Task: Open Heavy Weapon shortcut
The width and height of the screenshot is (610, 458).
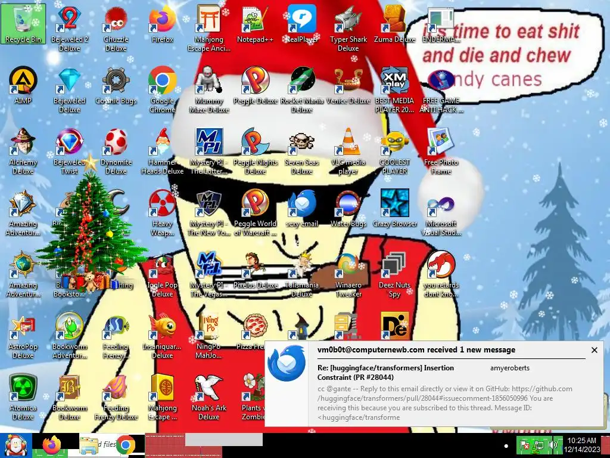Action: (x=162, y=213)
